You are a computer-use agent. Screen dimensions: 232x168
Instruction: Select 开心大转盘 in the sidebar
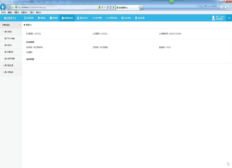click(x=11, y=38)
